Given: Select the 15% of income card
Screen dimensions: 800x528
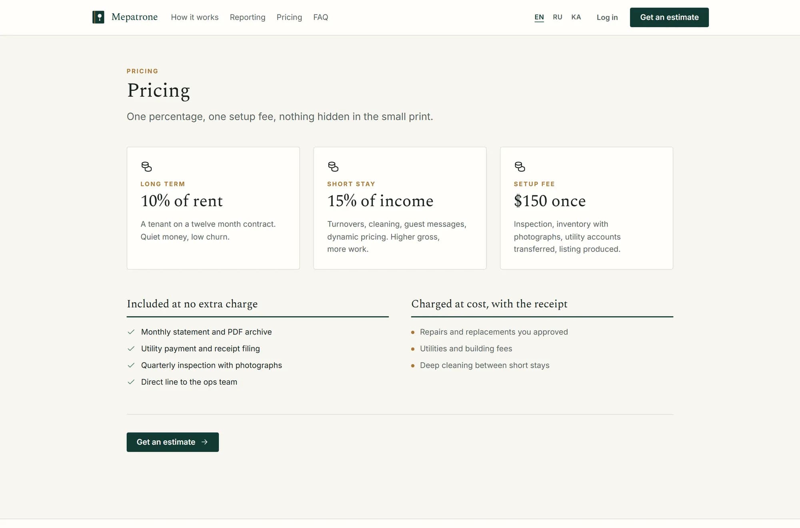Looking at the screenshot, I should (x=400, y=208).
